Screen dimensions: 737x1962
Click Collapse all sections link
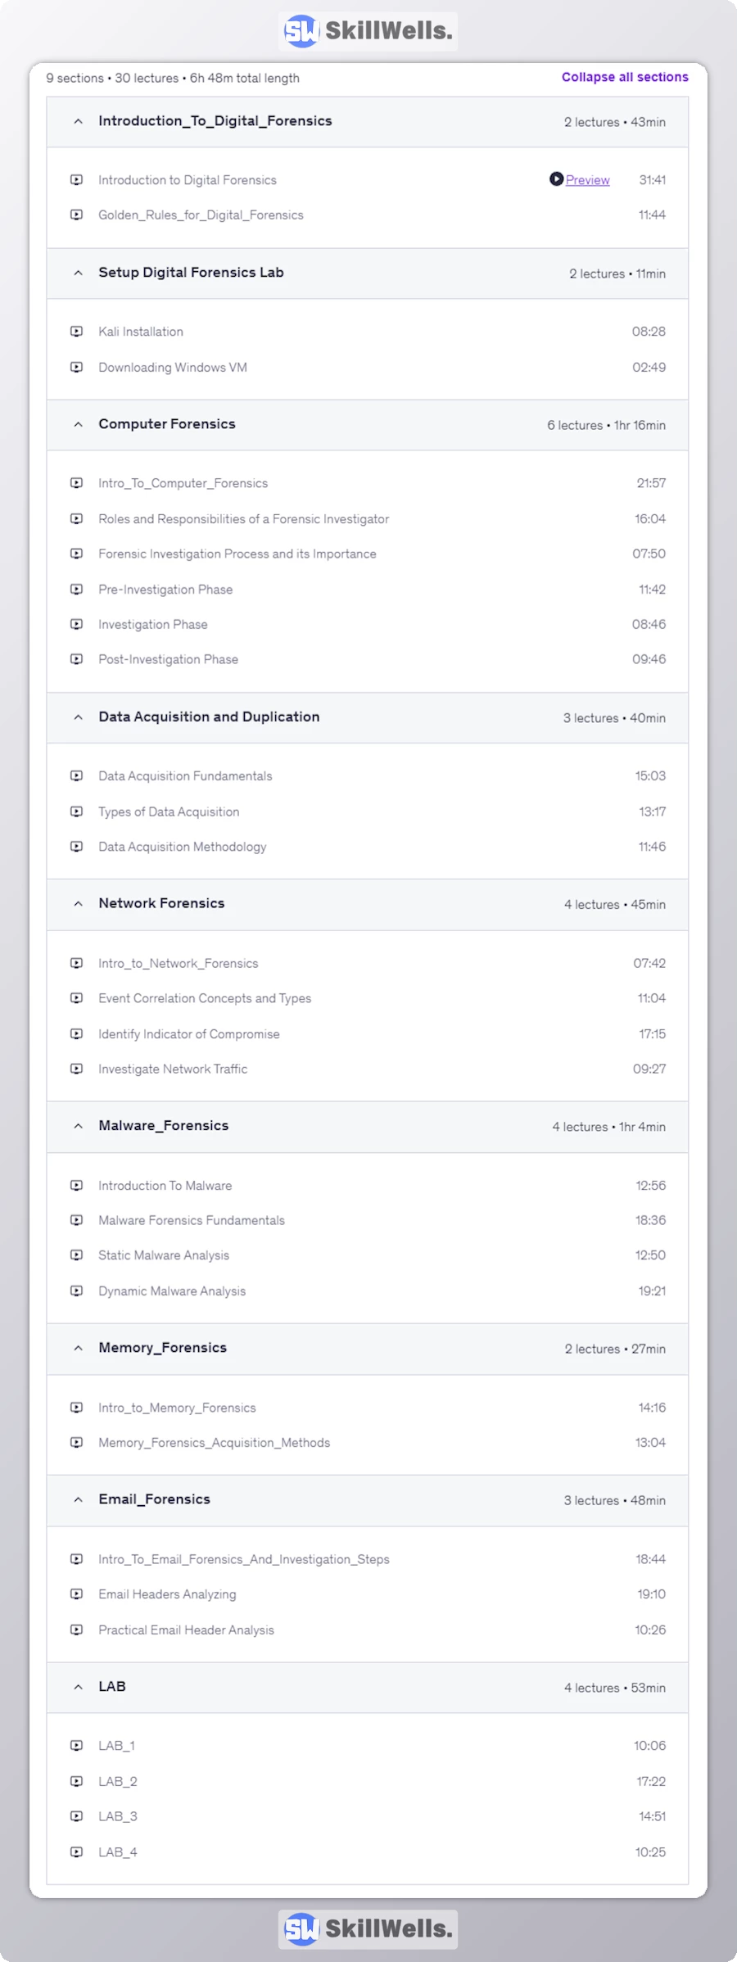click(x=624, y=77)
